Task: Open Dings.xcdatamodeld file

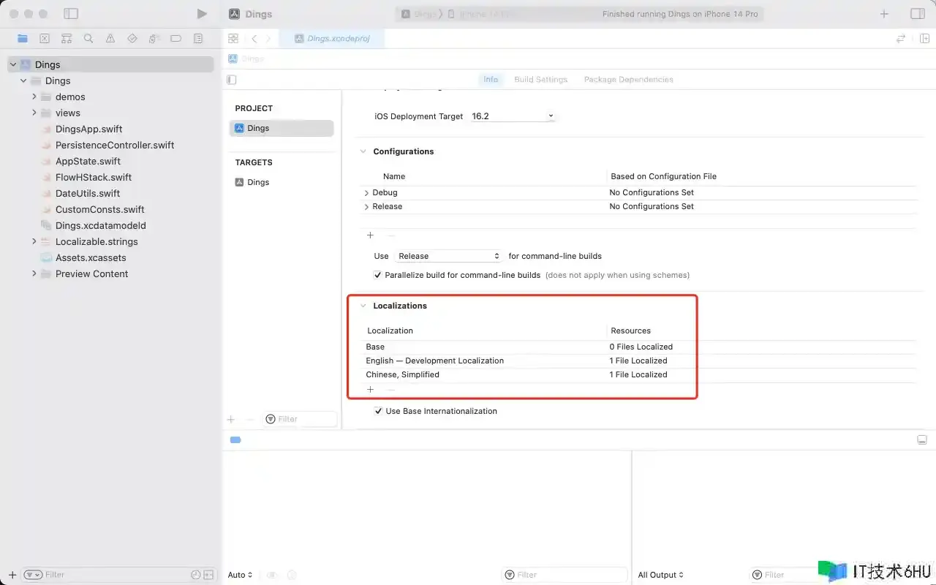Action: click(101, 225)
